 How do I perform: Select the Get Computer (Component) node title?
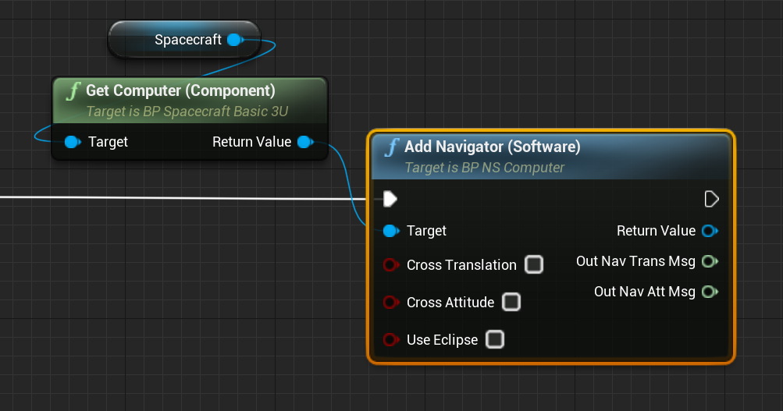pyautogui.click(x=180, y=91)
